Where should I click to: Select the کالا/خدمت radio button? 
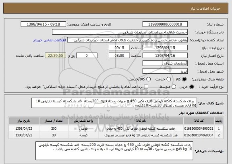(x=148, y=79)
